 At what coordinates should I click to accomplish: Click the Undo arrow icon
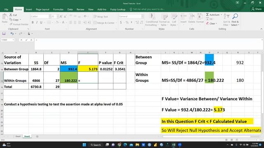point(12,34)
